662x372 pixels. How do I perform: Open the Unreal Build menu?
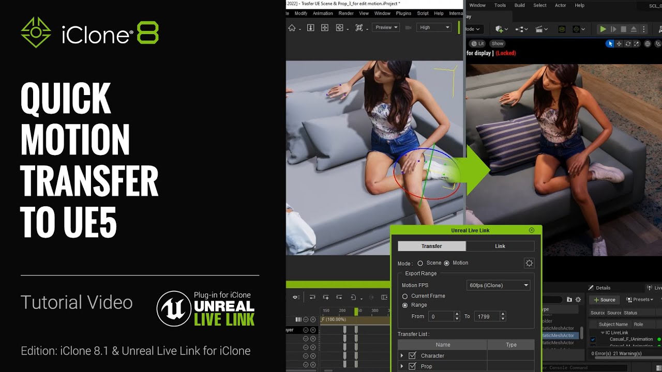(519, 5)
